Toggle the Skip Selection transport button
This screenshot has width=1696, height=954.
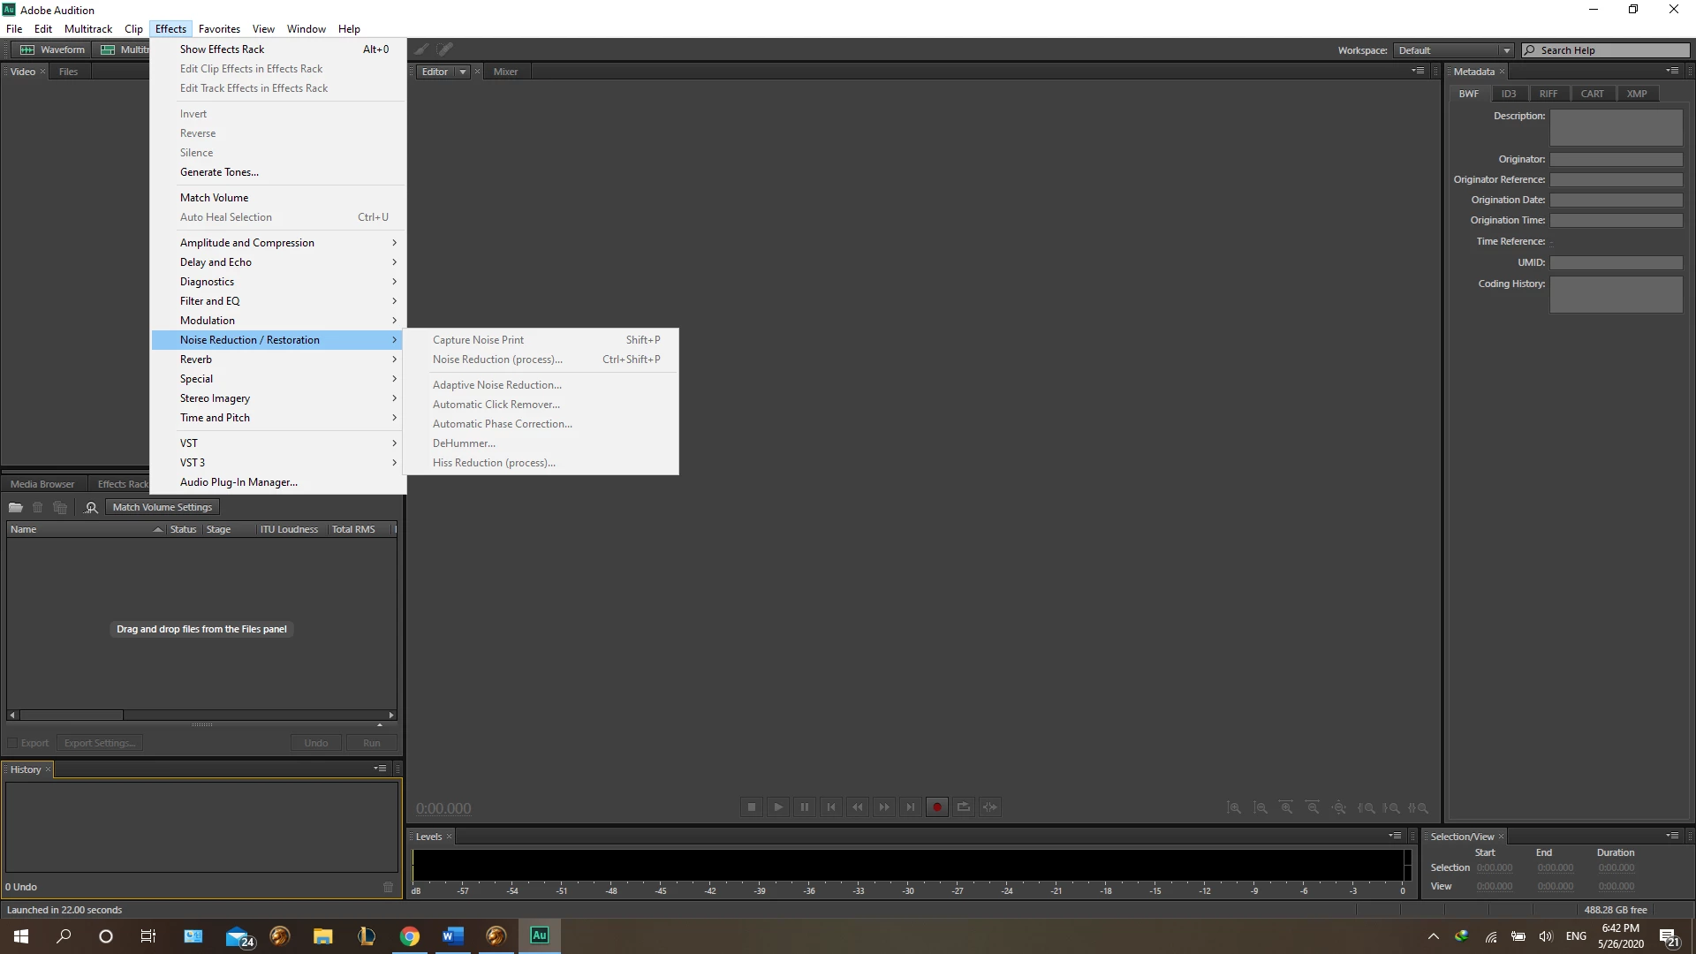[990, 806]
